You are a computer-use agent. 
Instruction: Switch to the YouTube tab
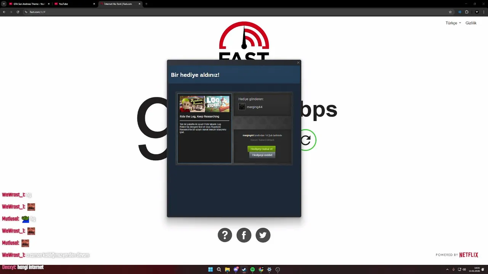pyautogui.click(x=74, y=4)
